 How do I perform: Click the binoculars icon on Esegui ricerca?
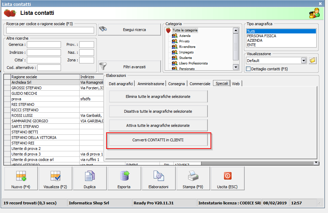click(103, 29)
